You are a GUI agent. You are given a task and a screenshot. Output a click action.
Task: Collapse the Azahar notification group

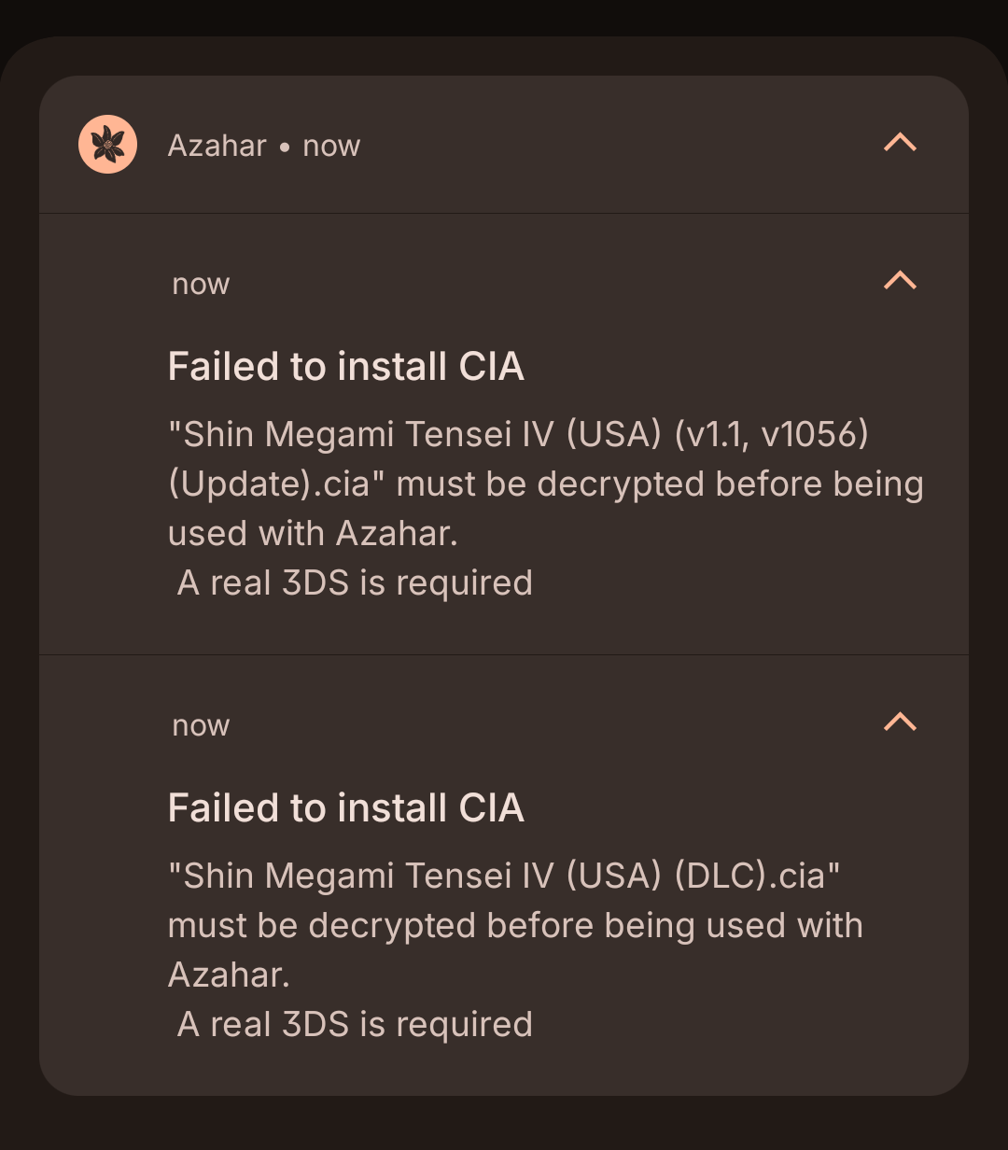point(900,143)
